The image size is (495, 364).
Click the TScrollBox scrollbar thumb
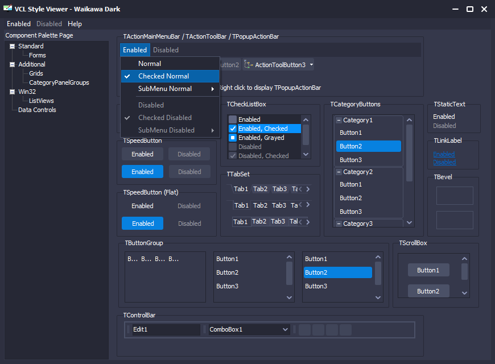[x=464, y=271]
